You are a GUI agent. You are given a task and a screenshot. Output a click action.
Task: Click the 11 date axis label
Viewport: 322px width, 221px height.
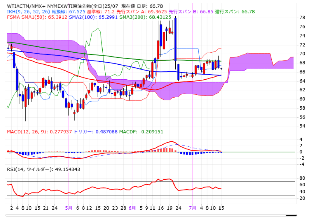point(152,208)
